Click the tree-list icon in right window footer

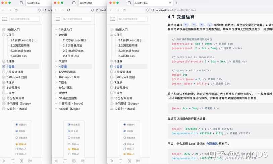point(138,161)
